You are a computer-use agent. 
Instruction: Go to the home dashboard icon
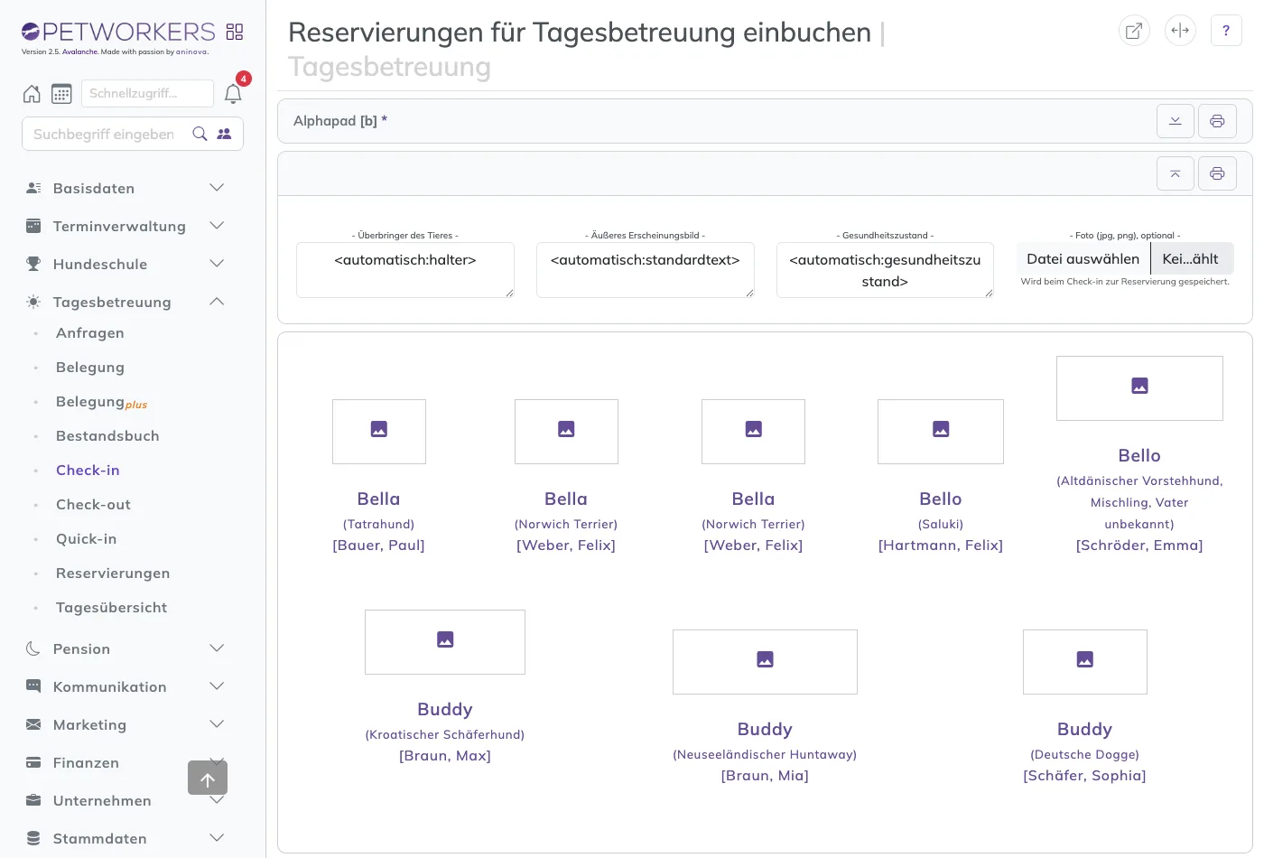(x=32, y=93)
